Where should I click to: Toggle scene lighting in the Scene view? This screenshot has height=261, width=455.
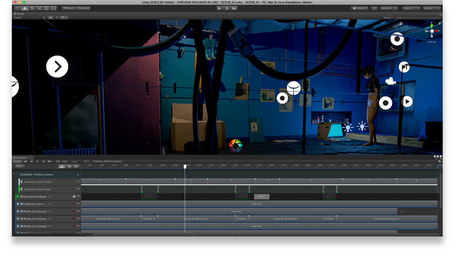51,18
